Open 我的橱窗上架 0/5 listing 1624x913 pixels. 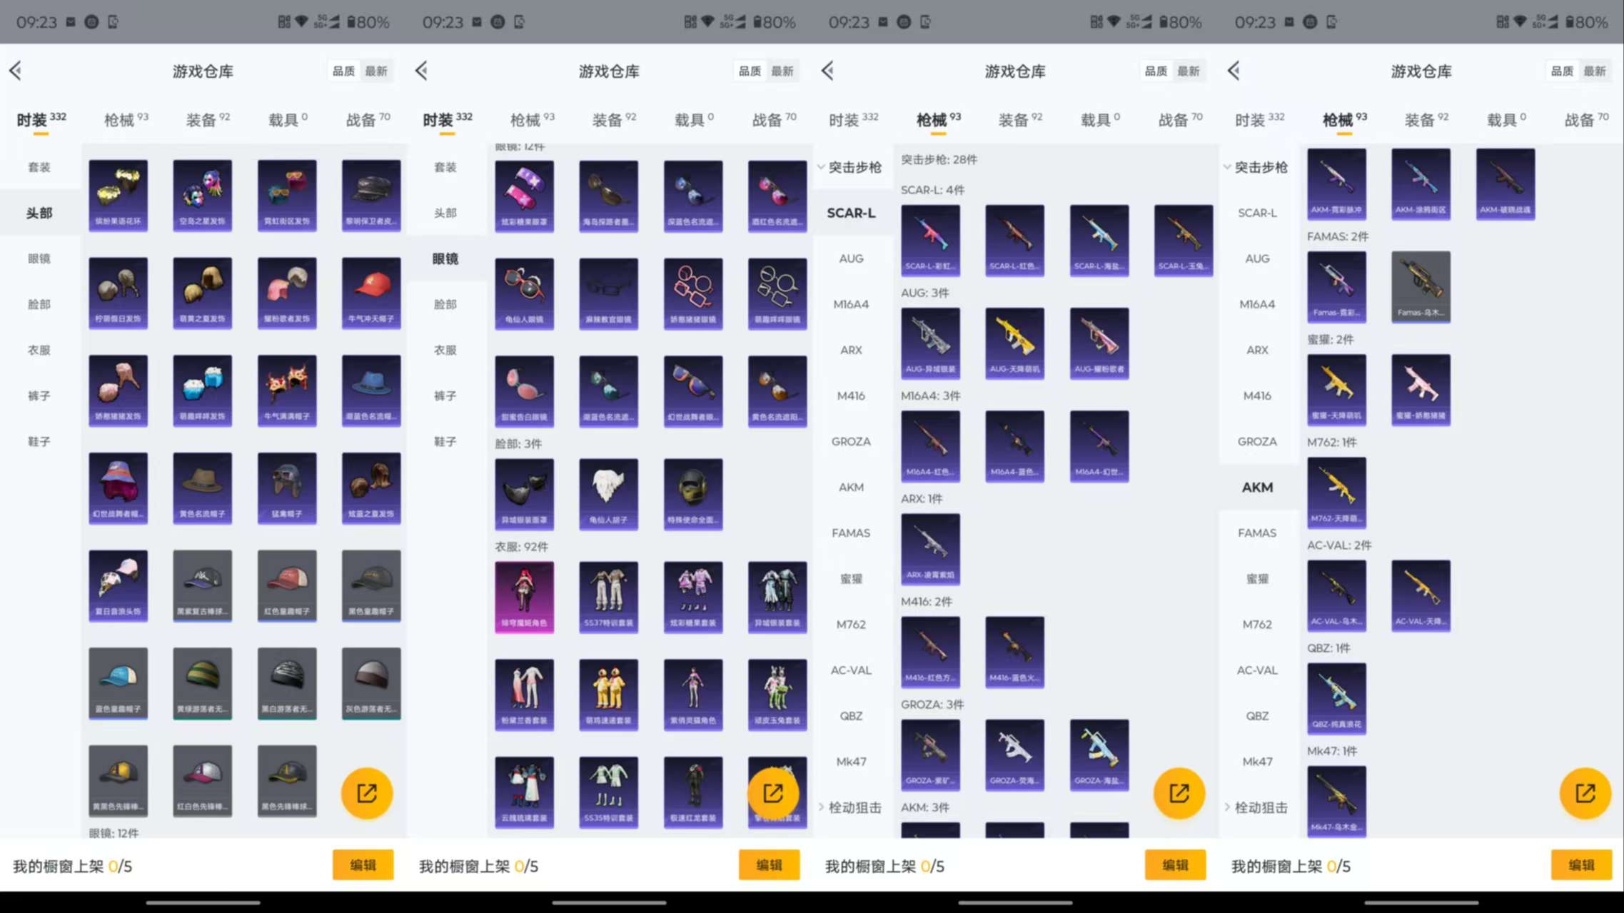click(x=71, y=866)
